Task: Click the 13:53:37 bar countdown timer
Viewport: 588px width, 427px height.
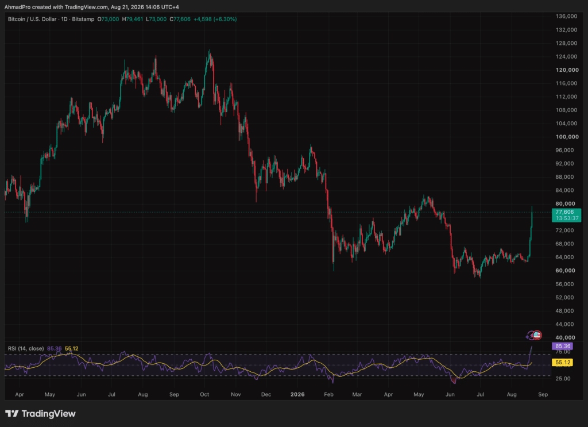Action: click(566, 218)
